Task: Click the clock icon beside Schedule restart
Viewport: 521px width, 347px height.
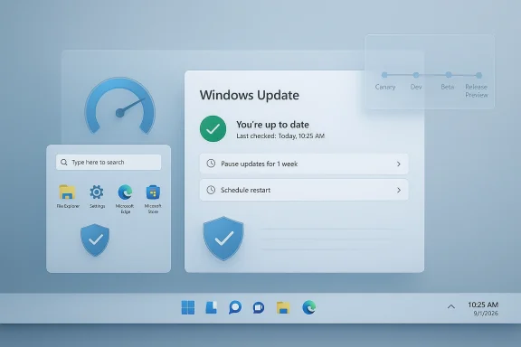Action: click(211, 190)
